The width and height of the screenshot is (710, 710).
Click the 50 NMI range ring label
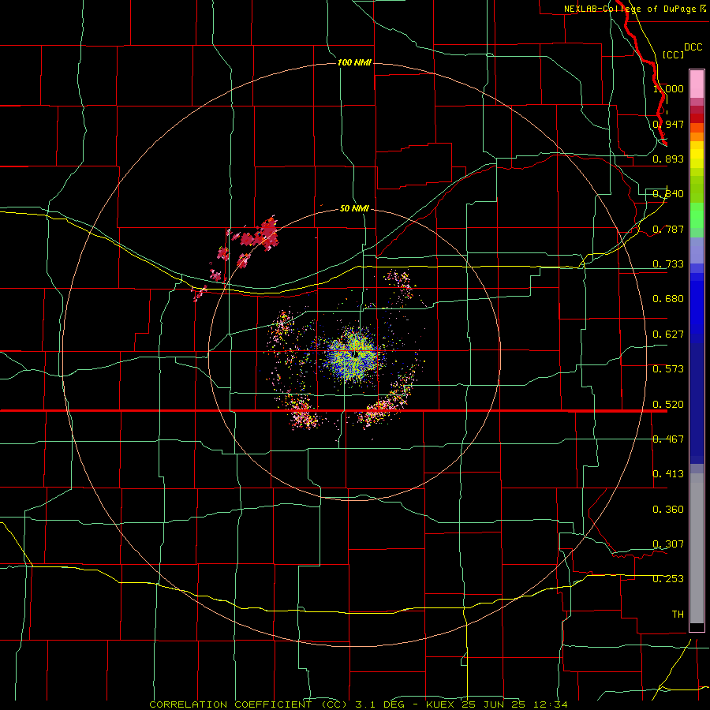pyautogui.click(x=354, y=209)
